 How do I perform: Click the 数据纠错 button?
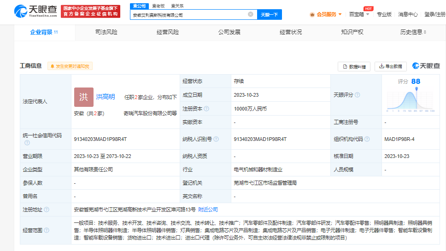coord(354,66)
